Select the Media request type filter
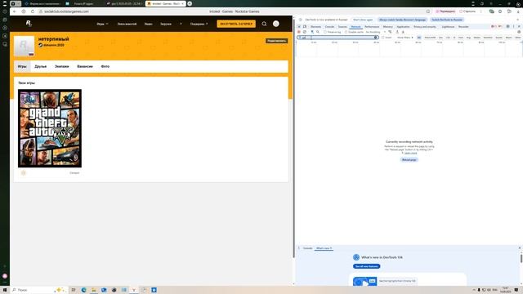 (x=477, y=38)
